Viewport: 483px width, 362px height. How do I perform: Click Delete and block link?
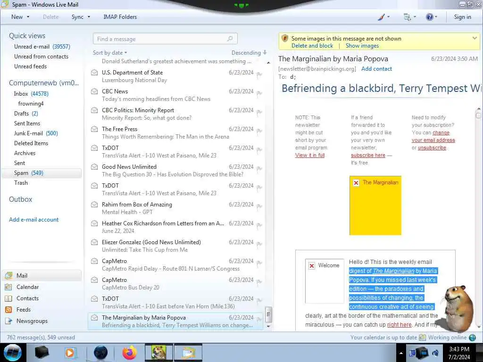[312, 46]
